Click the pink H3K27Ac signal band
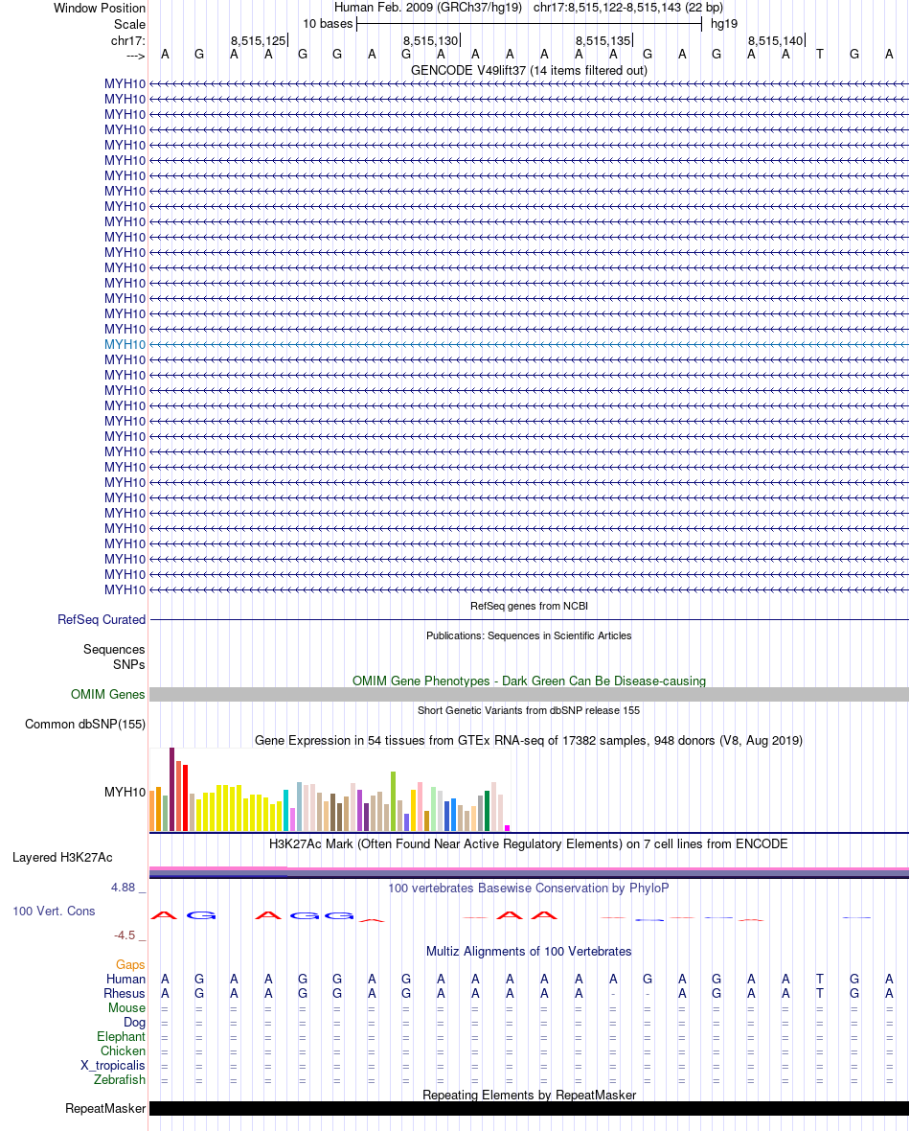This screenshot has height=1131, width=910. (529, 868)
